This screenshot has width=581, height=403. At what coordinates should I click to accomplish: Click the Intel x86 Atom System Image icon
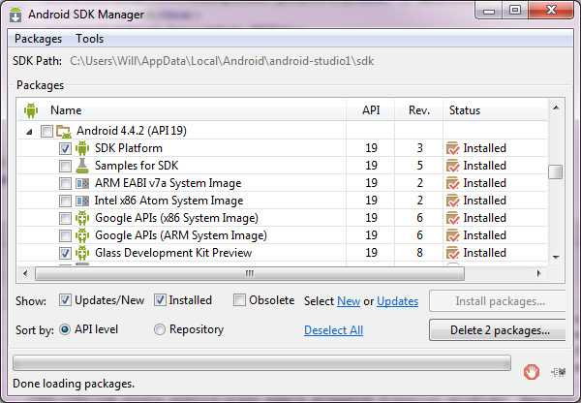pyautogui.click(x=82, y=201)
